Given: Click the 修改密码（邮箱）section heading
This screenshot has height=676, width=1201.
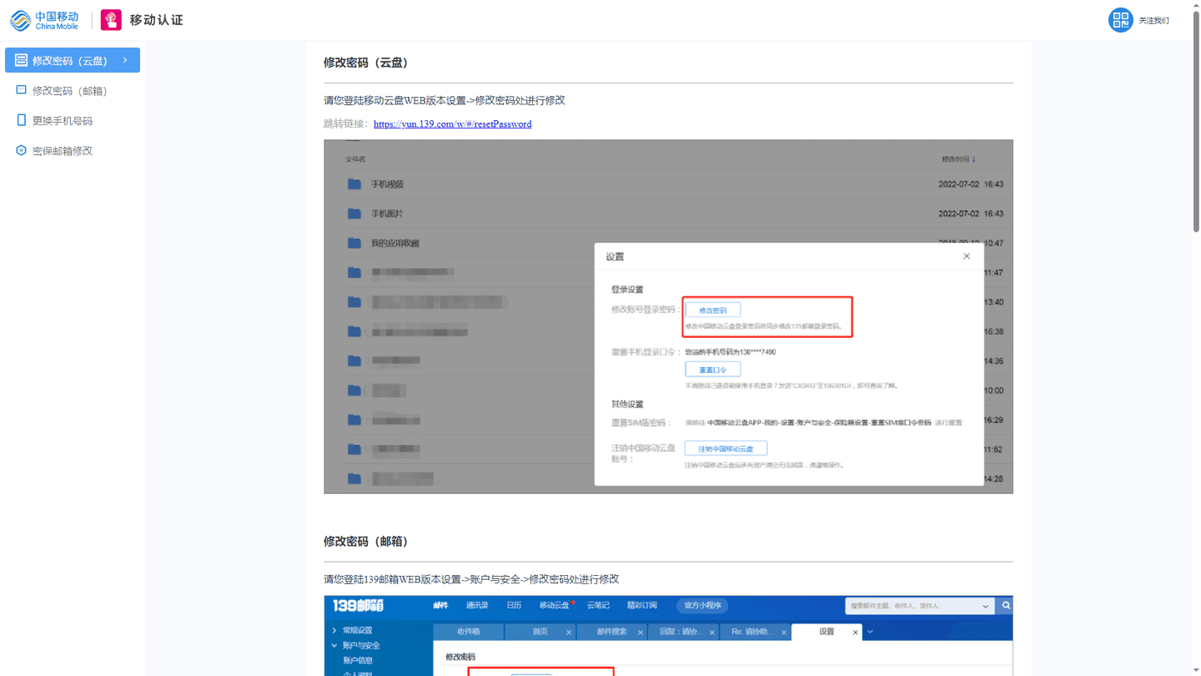Looking at the screenshot, I should click(x=365, y=542).
